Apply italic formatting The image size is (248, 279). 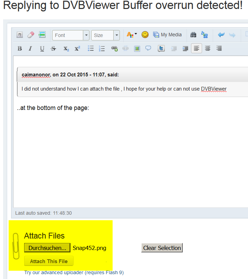tap(30, 49)
